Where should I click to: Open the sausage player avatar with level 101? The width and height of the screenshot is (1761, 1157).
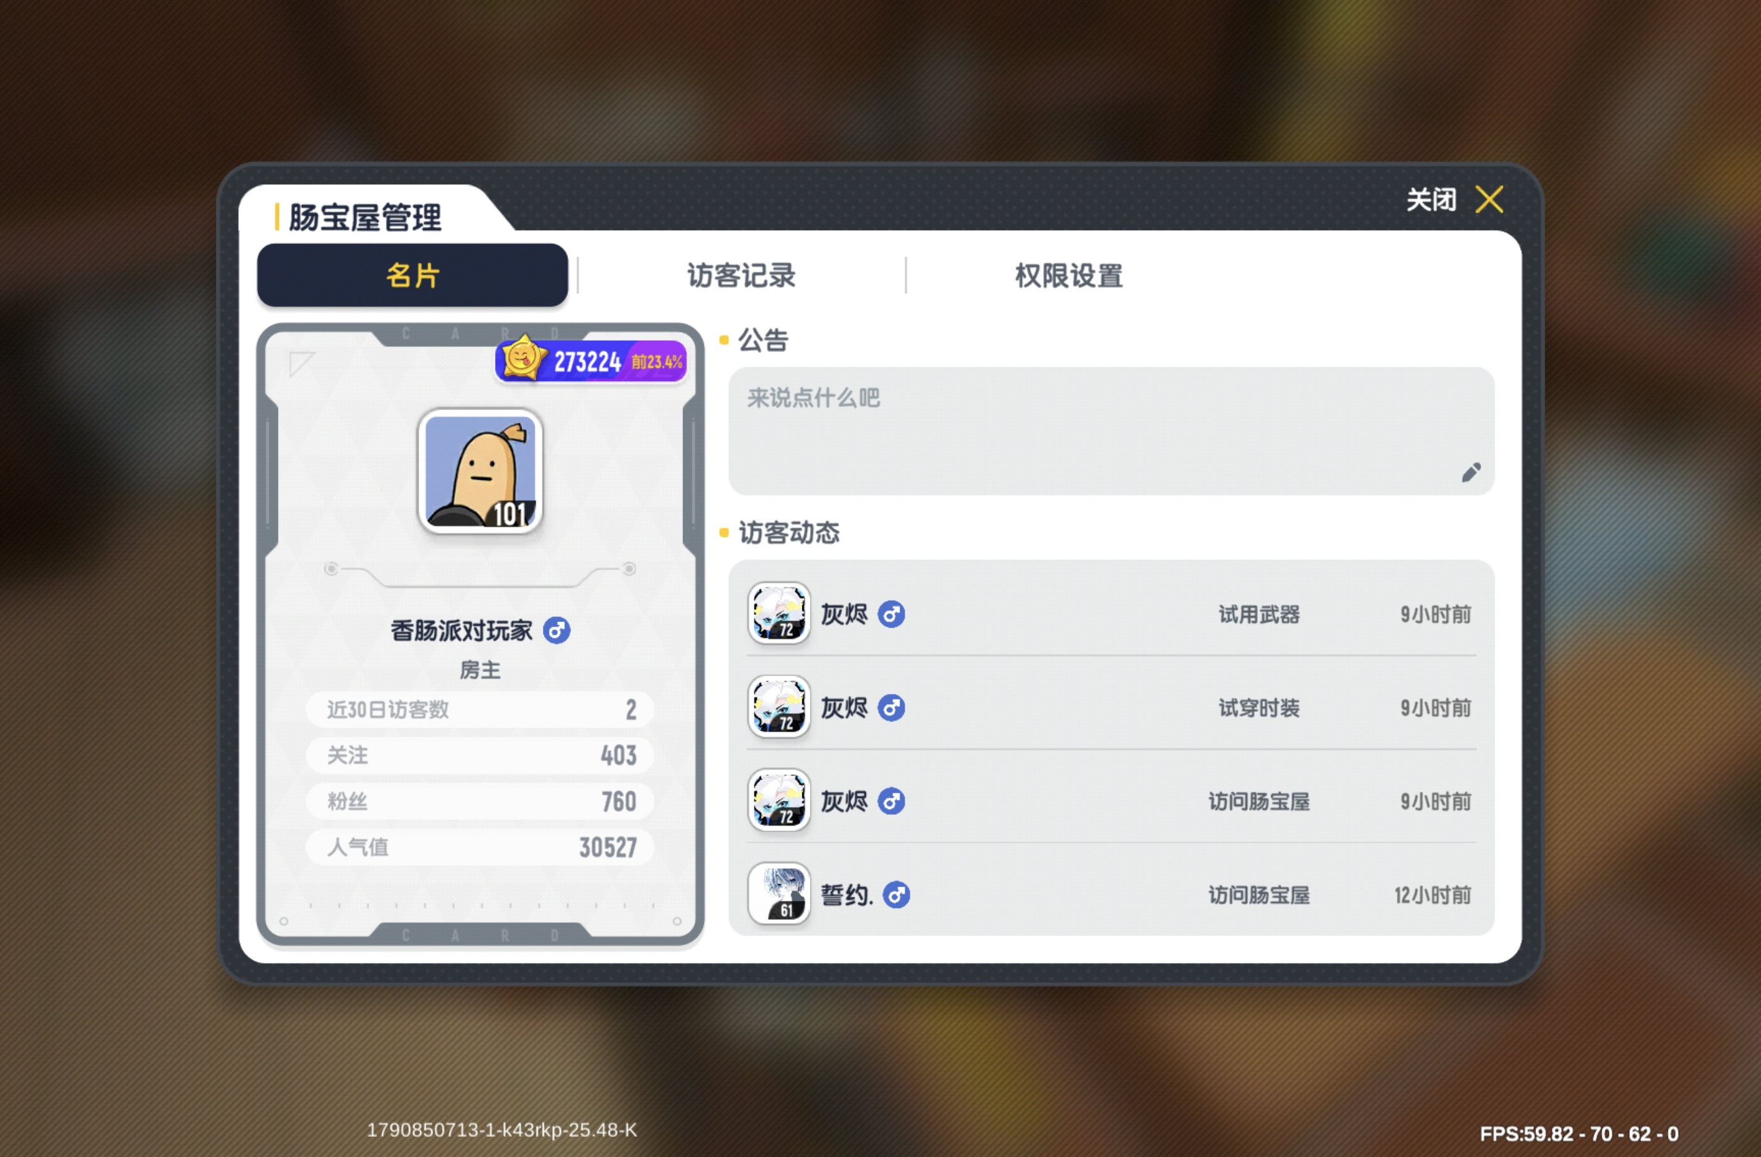click(481, 471)
